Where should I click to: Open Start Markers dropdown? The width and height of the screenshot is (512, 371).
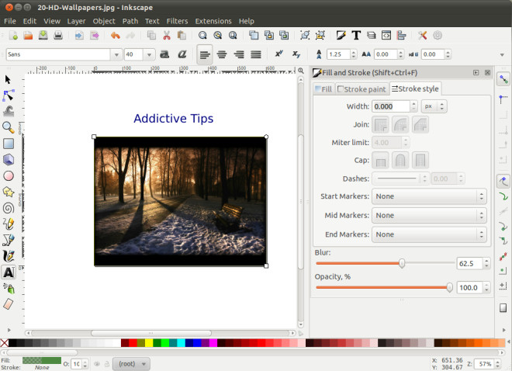pos(429,196)
